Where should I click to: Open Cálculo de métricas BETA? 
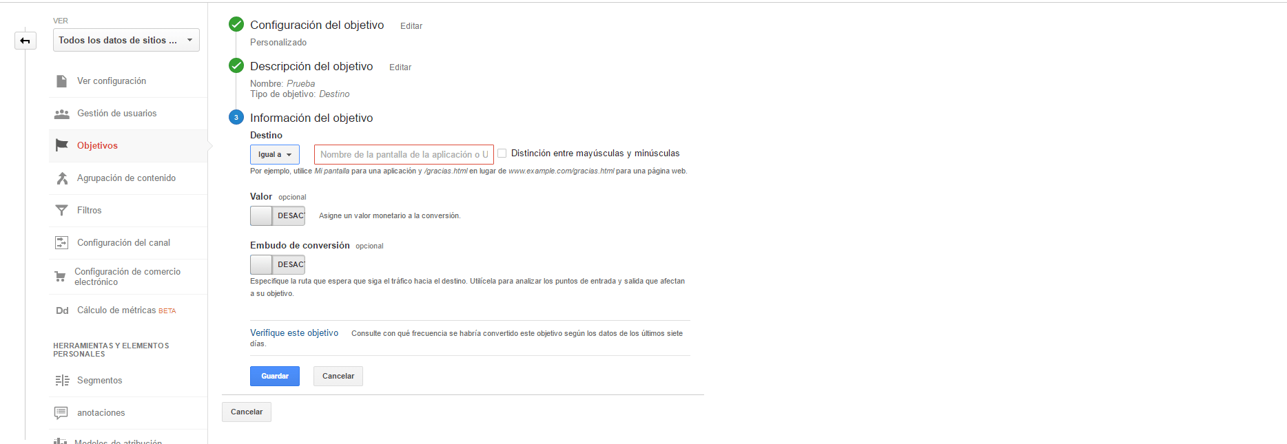[x=128, y=310]
